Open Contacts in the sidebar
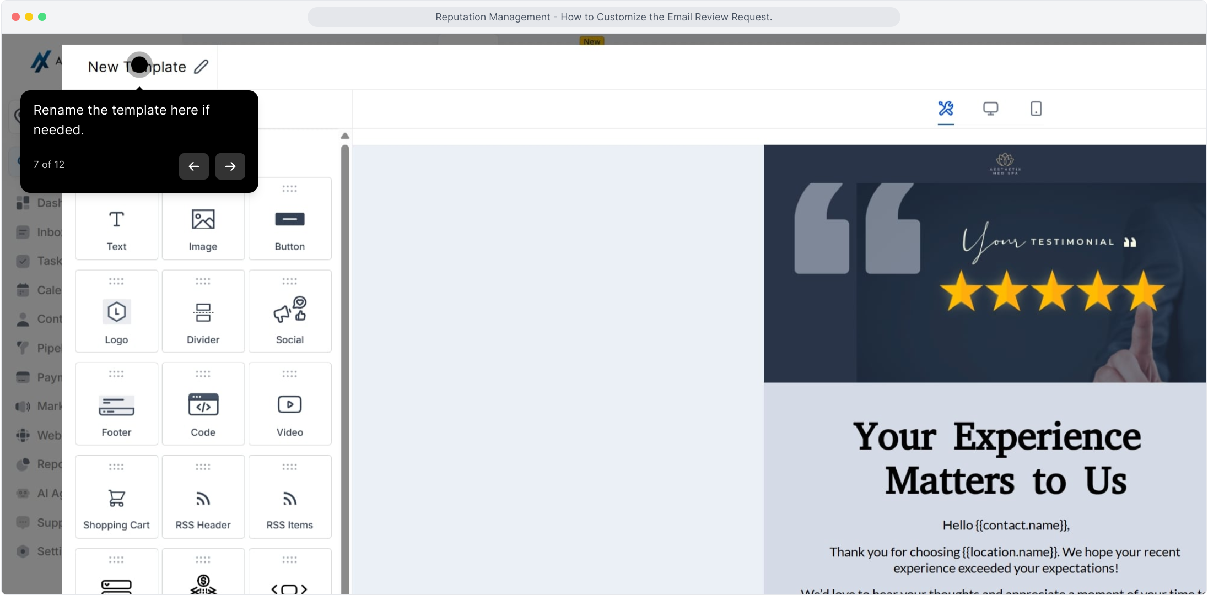This screenshot has width=1208, height=595. 39,319
